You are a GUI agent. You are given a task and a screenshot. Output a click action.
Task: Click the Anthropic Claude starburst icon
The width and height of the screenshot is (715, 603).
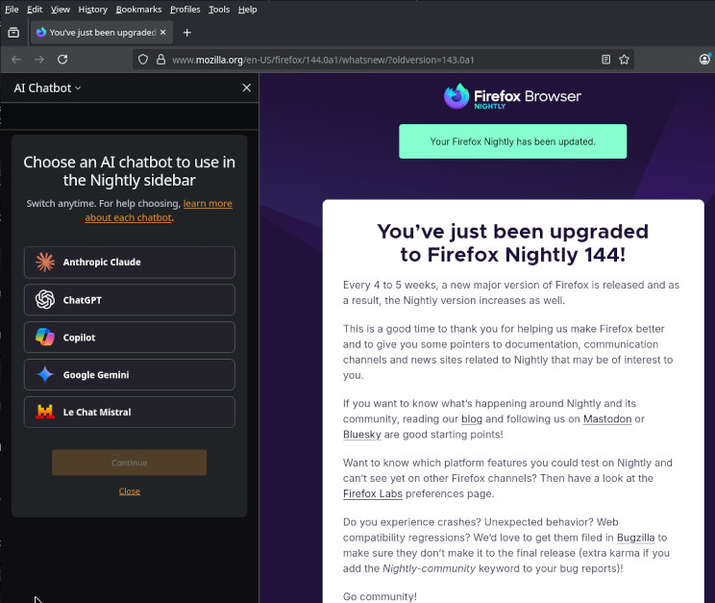[45, 262]
